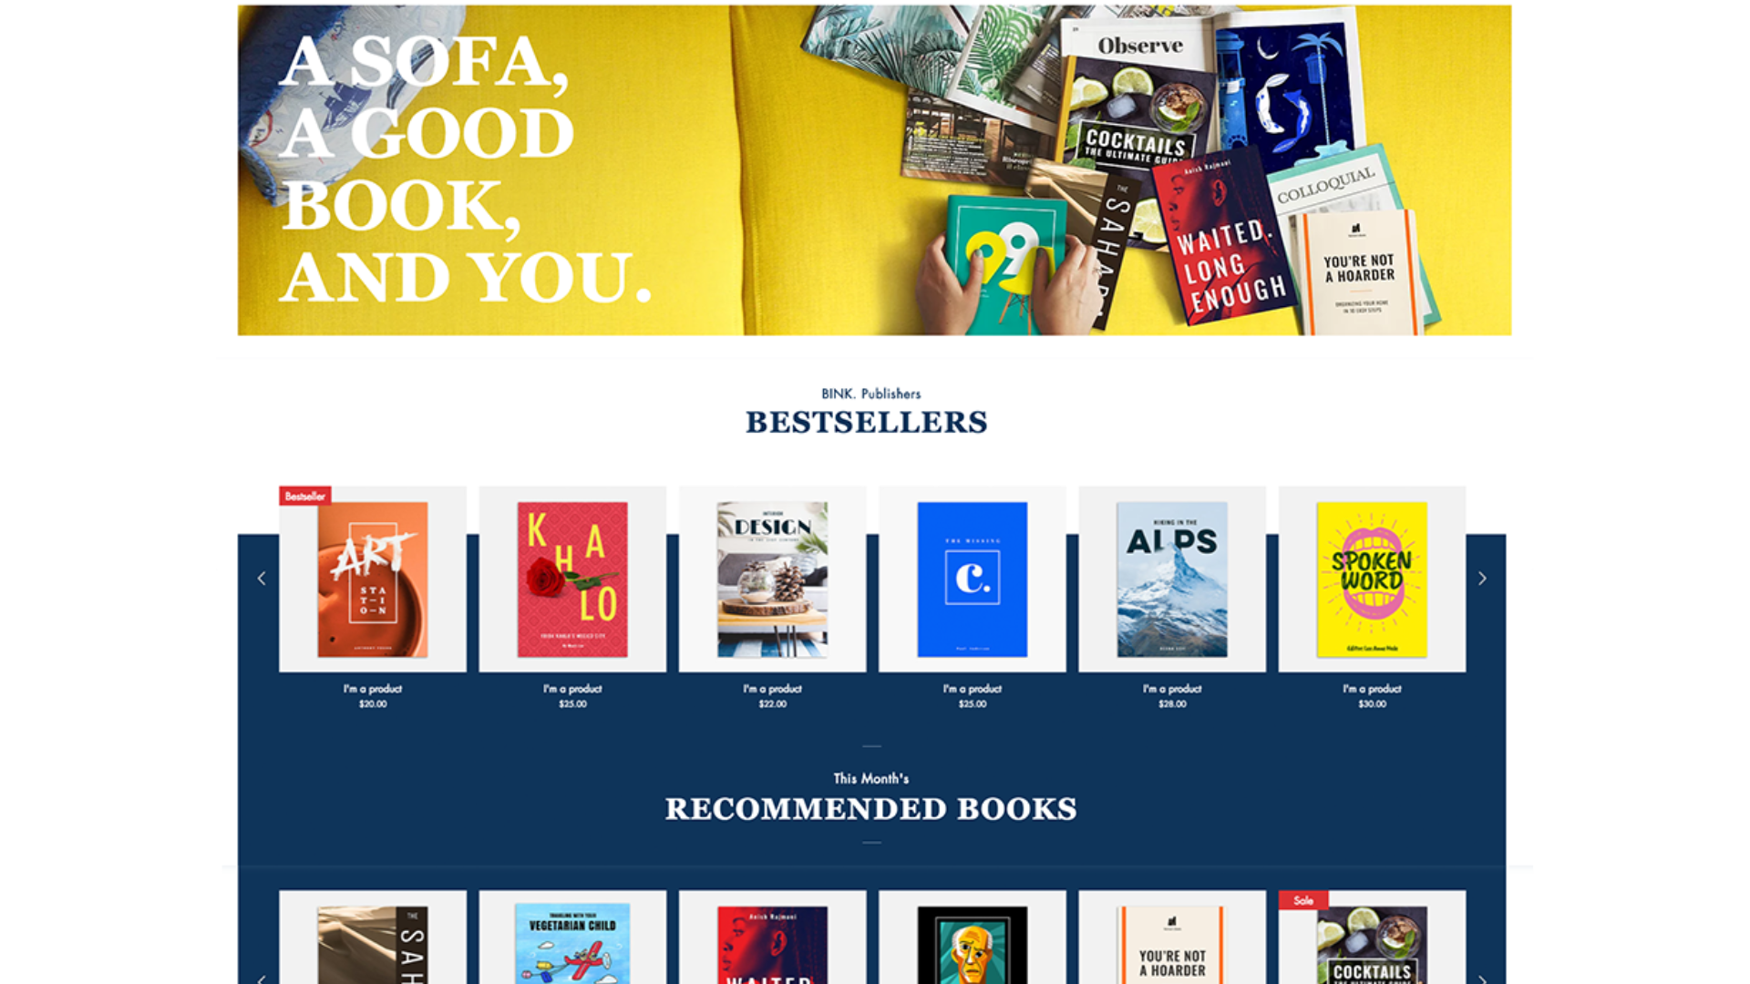Viewport: 1750px width, 984px height.
Task: Open the $28.00 product title link
Action: [x=1172, y=689]
